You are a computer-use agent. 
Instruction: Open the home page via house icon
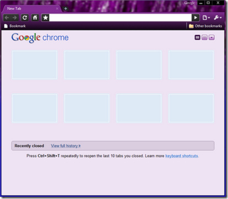click(x=35, y=18)
